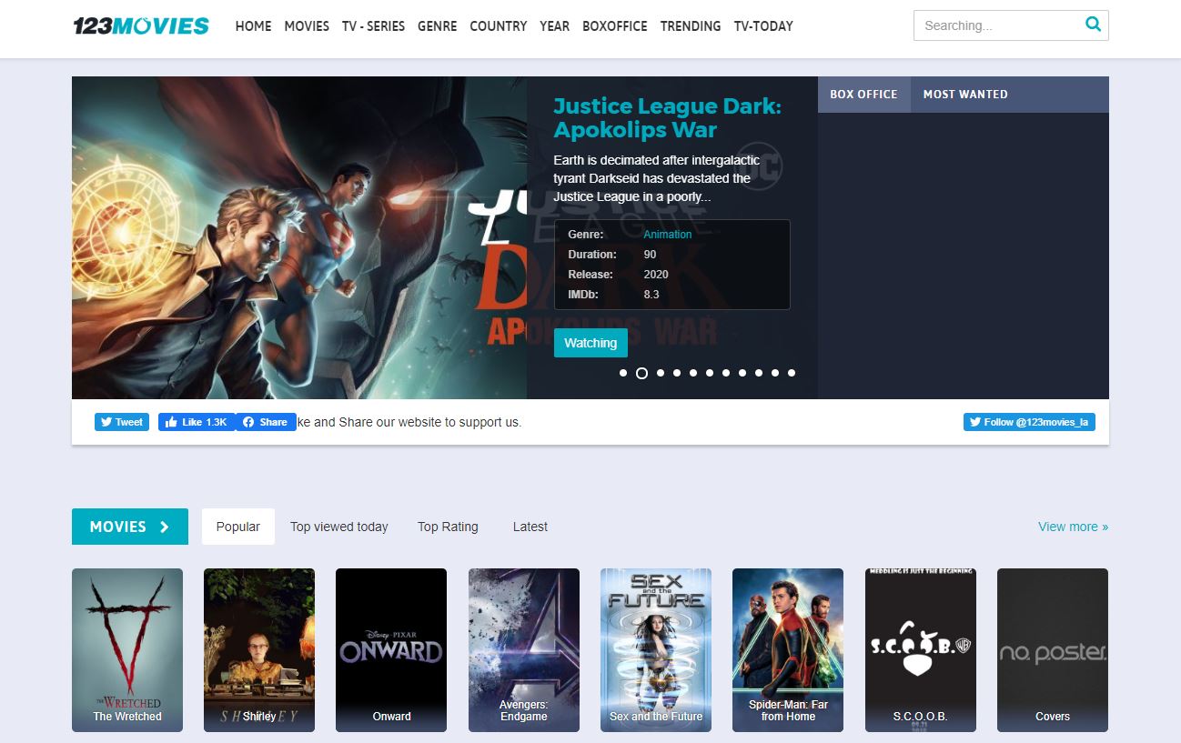Image resolution: width=1181 pixels, height=743 pixels.
Task: Open Justice League Dark: Apokolips War title
Action: pos(667,118)
